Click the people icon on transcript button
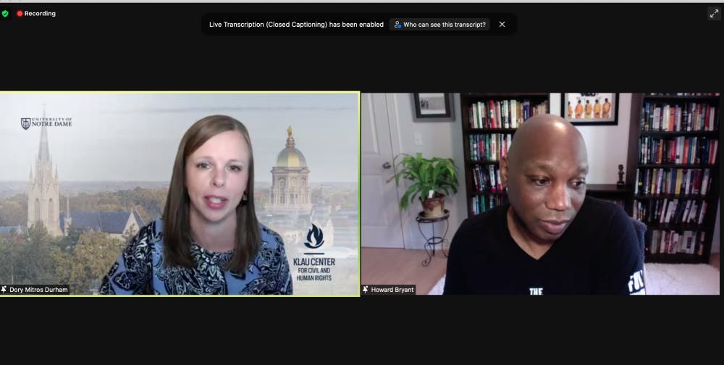The width and height of the screenshot is (724, 365). pos(397,24)
